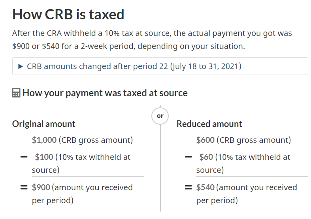Viewport: 311px width, 219px height.
Task: Click the '$900 or $540 for a 2-week period' line
Action: coord(128,46)
